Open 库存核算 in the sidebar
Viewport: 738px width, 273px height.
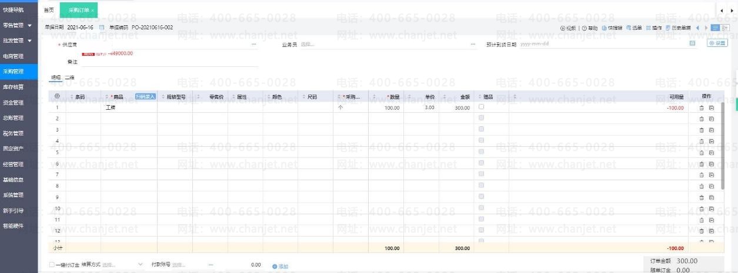tap(14, 87)
